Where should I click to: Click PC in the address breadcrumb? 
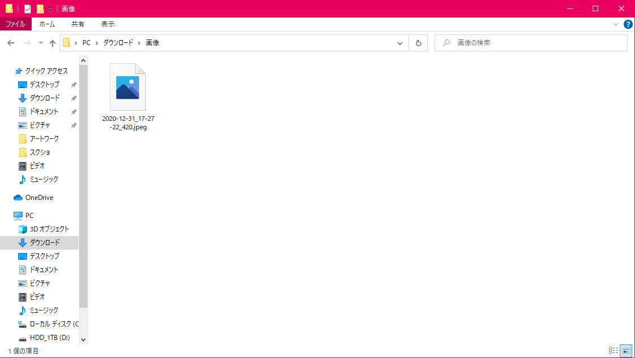click(86, 43)
